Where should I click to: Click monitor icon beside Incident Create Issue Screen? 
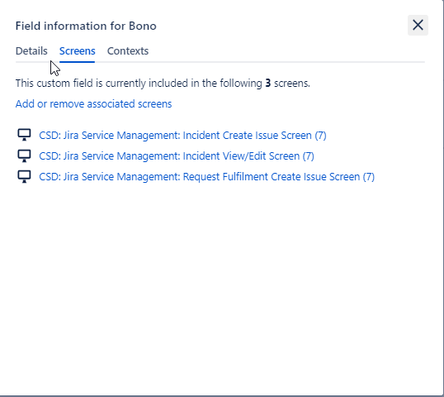[x=25, y=135]
